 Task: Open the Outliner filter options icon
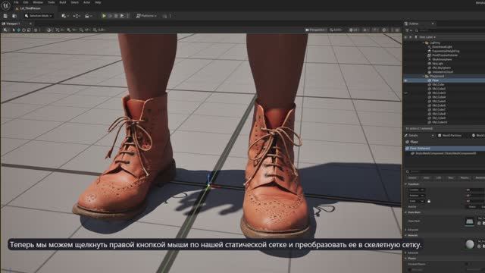(408, 30)
